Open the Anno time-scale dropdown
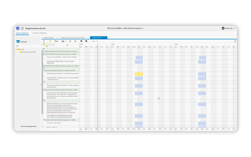 95,41
